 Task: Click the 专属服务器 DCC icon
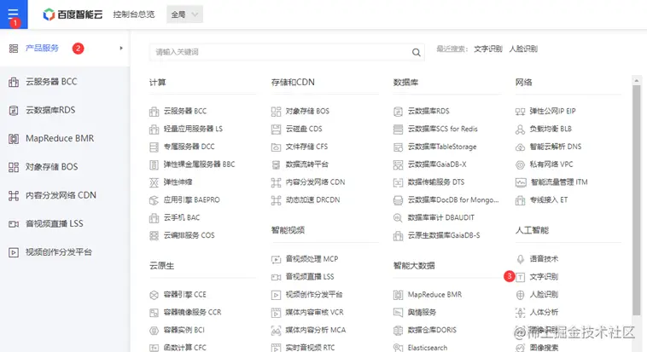pos(154,147)
